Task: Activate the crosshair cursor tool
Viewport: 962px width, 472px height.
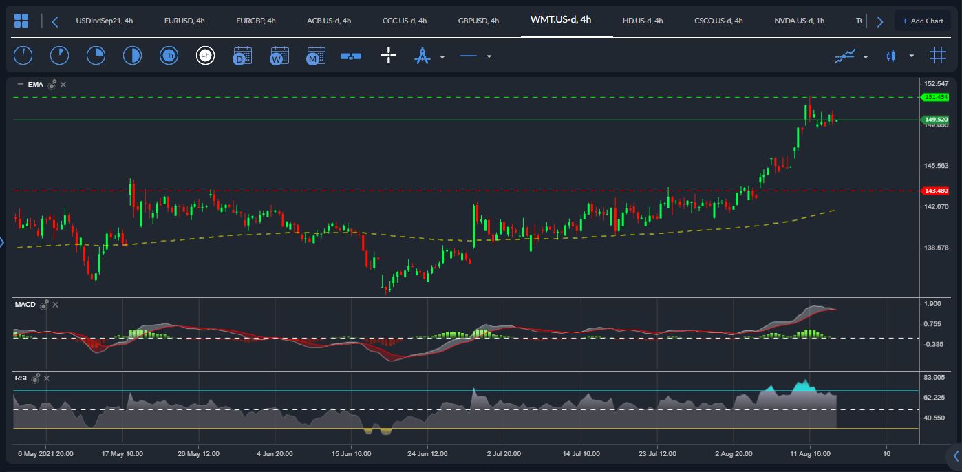Action: click(388, 56)
